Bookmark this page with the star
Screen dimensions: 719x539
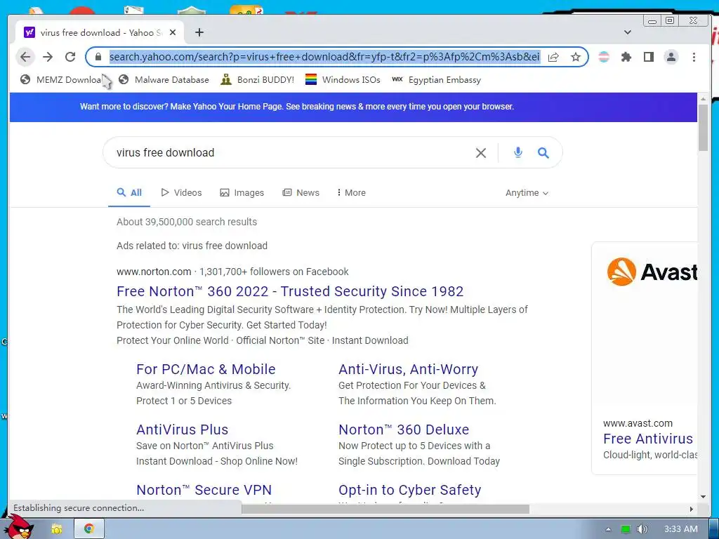[576, 57]
